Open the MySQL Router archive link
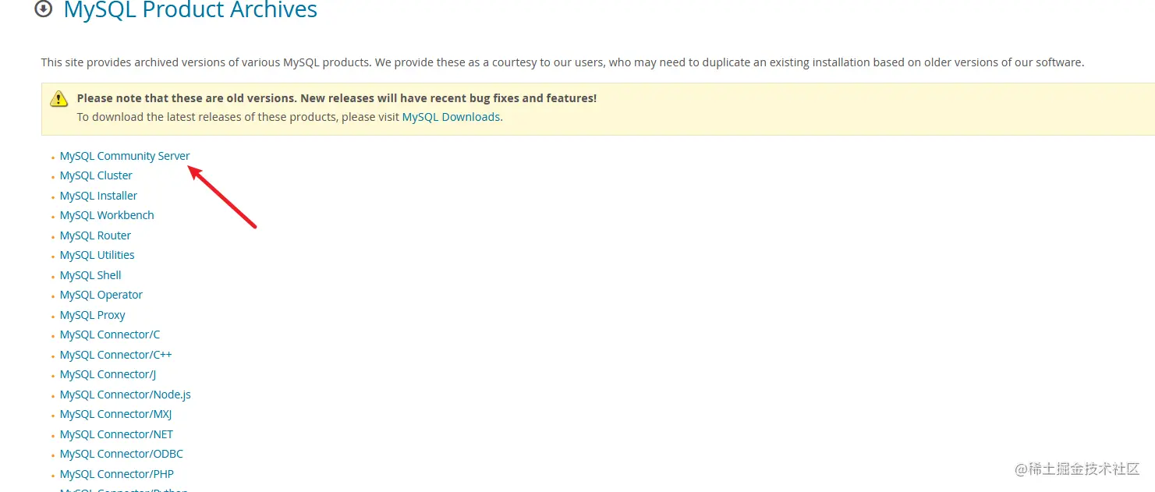 click(x=95, y=235)
